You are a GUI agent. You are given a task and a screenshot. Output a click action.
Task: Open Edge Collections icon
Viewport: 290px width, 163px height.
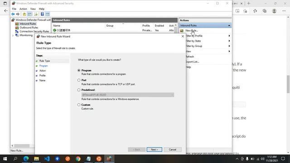tap(265, 11)
